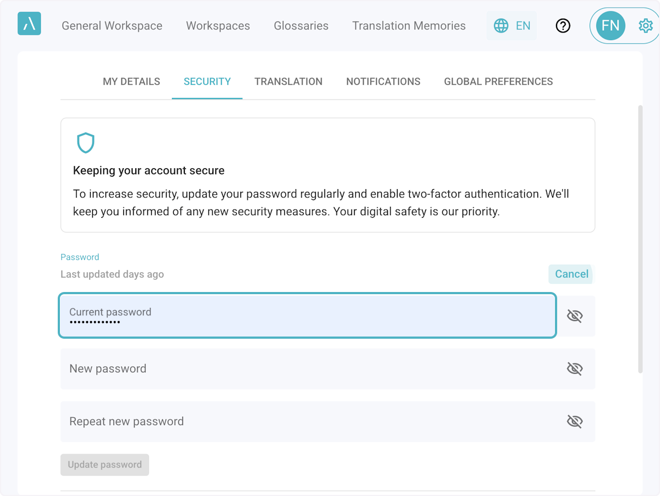Click the globe language icon
This screenshot has width=660, height=496.
[501, 26]
